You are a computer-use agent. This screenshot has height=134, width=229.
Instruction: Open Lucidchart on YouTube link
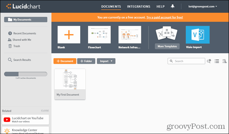(x=26, y=120)
